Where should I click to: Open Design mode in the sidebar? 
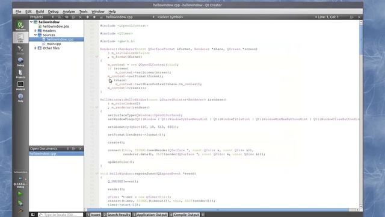[x=20, y=49]
